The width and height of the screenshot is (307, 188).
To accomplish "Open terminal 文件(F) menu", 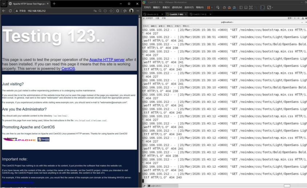I will 146,26.
